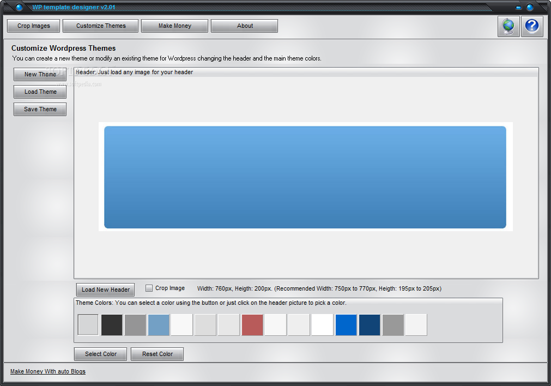Save Theme to disk

tap(40, 110)
